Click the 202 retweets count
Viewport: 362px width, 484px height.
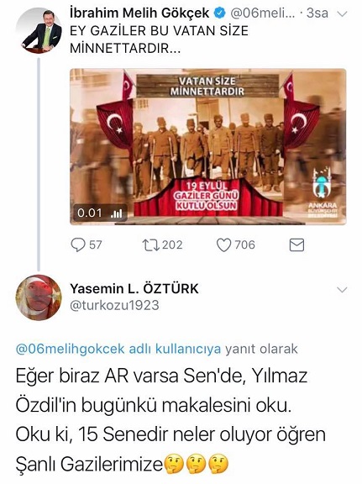click(x=172, y=245)
